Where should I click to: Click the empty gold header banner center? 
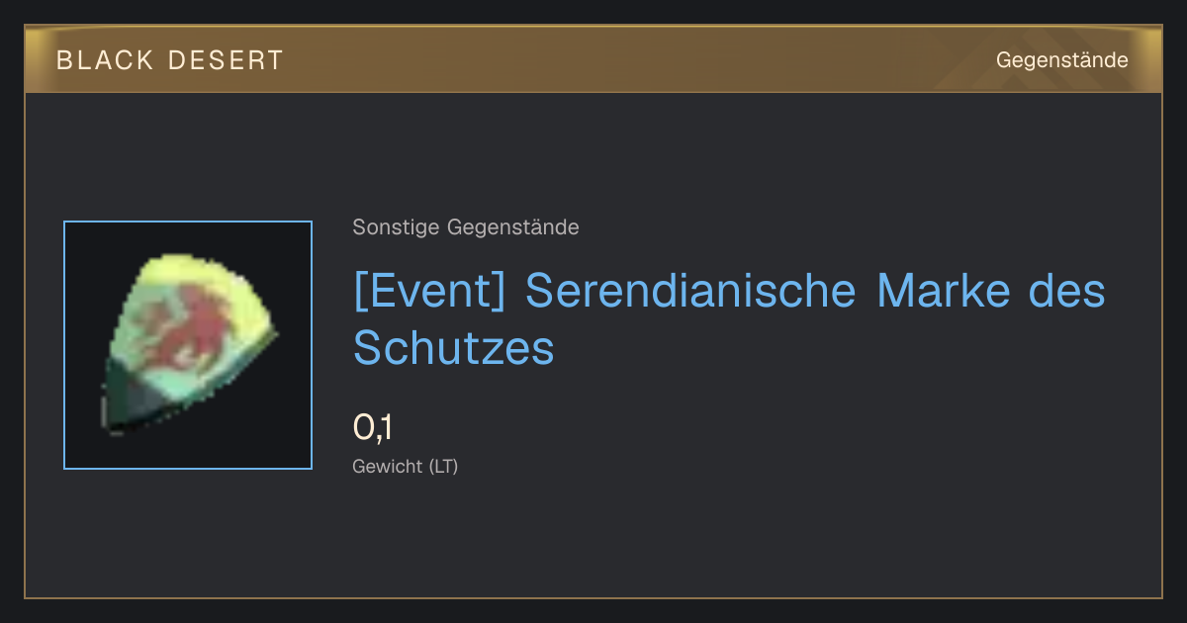click(633, 60)
